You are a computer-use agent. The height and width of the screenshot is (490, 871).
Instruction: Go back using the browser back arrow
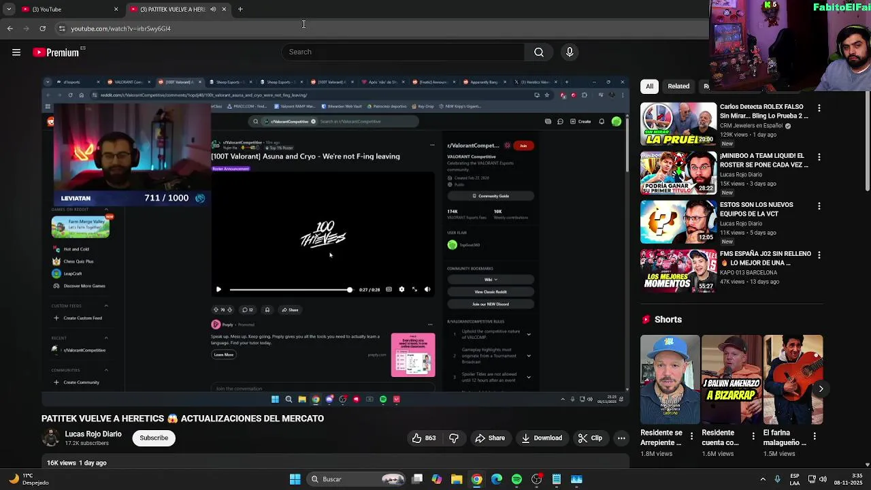point(10,29)
